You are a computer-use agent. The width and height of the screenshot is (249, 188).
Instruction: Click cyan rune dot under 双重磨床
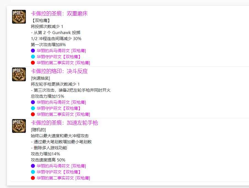(33, 57)
